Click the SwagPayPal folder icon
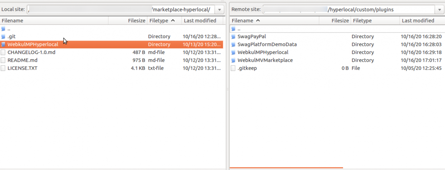Screen dimensions: 445x170 (x=233, y=37)
